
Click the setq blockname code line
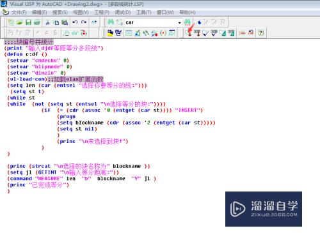tap(136, 123)
